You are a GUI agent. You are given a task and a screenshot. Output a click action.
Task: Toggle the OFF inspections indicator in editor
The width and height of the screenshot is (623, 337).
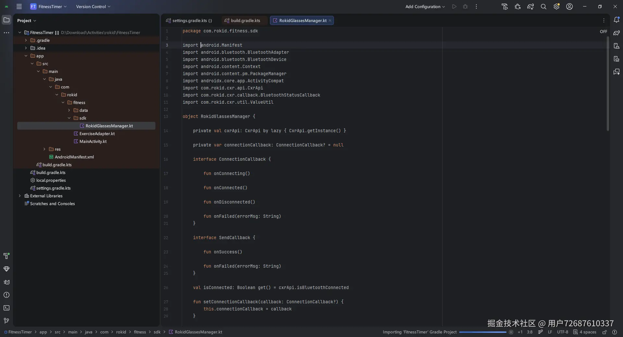pos(603,31)
